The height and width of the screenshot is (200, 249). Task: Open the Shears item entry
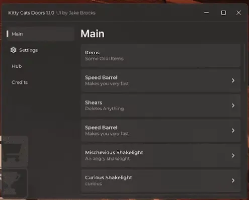pyautogui.click(x=161, y=106)
